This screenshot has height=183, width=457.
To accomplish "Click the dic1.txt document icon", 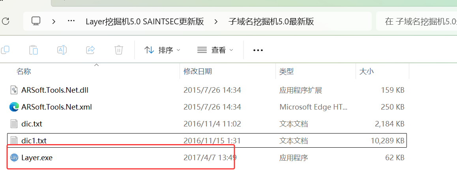I will pos(14,141).
